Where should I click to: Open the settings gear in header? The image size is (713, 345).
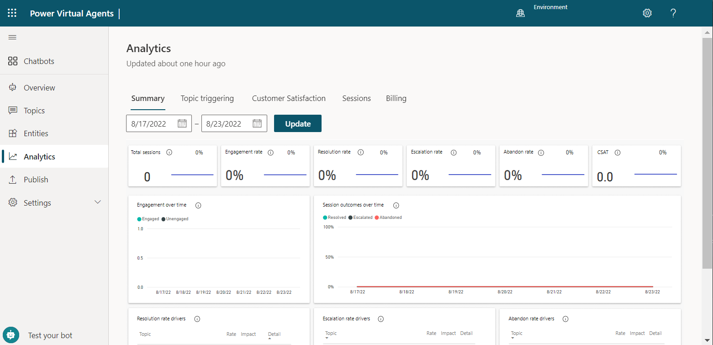tap(647, 13)
